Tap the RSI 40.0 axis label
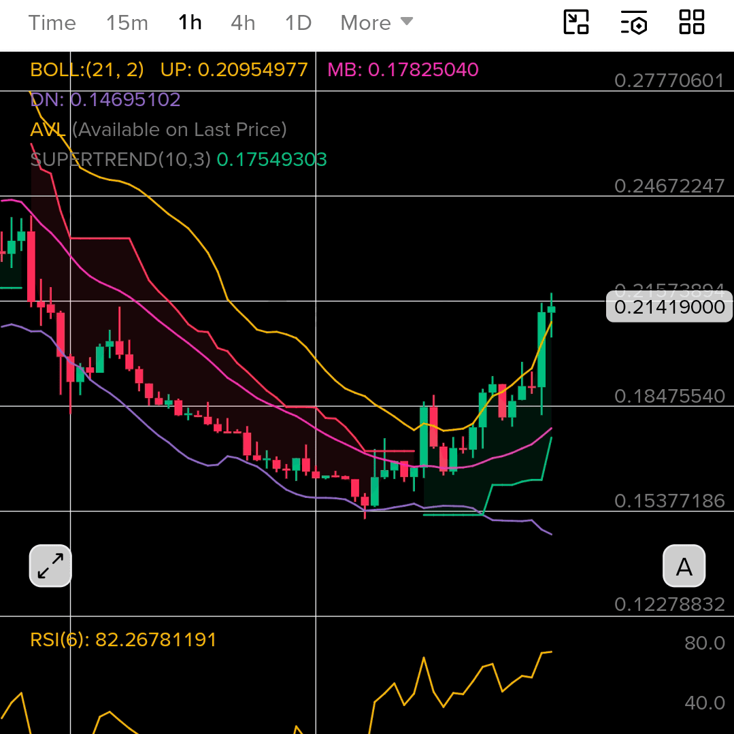The height and width of the screenshot is (734, 734). (x=705, y=703)
